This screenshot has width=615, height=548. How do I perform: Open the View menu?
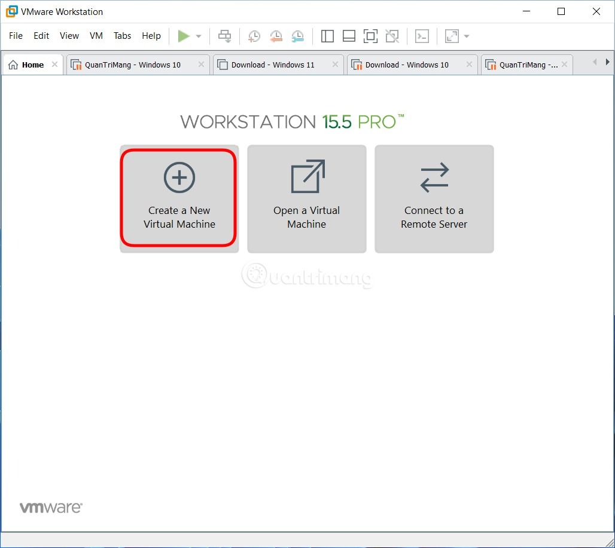(69, 36)
